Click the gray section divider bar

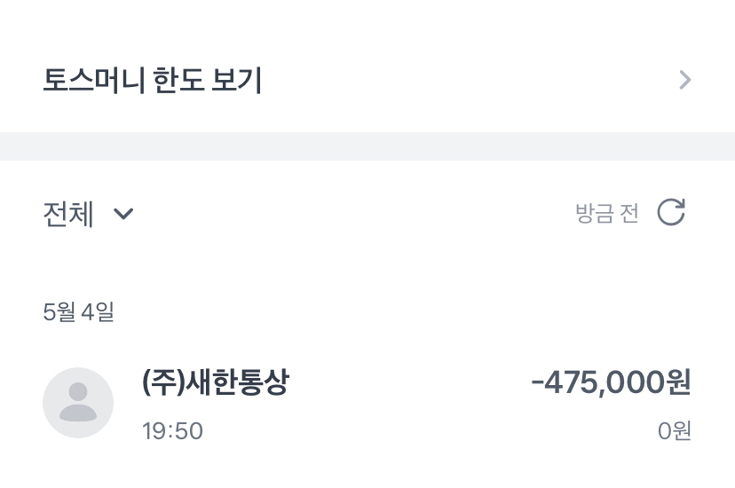click(x=367, y=146)
